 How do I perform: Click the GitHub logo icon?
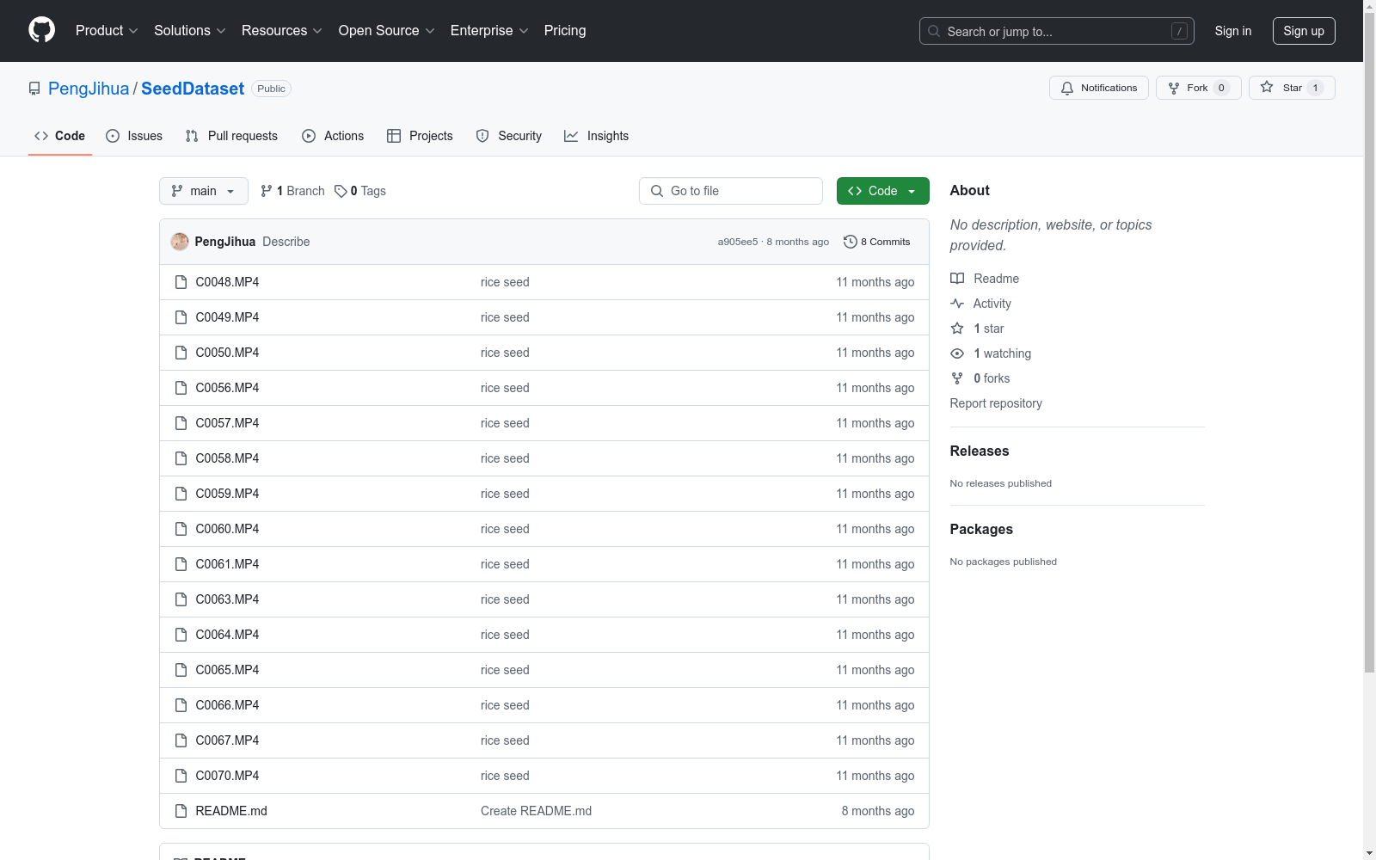[41, 30]
